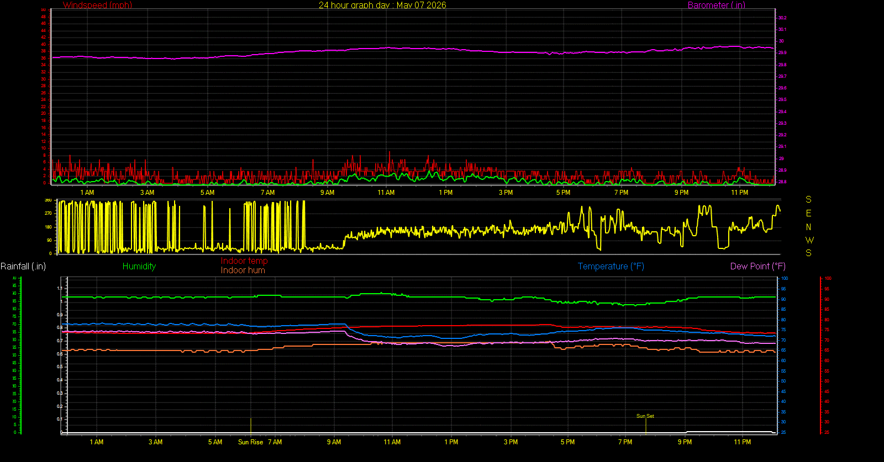
Task: Click '29.3' on the barometer scale
Action: [x=782, y=123]
